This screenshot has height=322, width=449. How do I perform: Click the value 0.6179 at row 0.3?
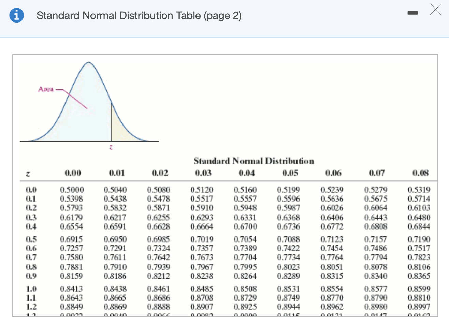[71, 217]
